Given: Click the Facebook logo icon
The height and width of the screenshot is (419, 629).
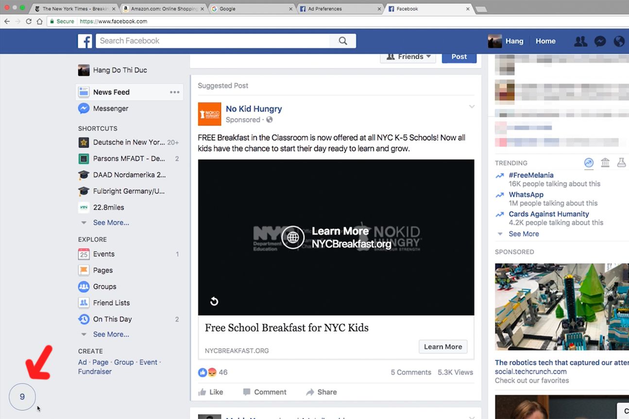Looking at the screenshot, I should (x=85, y=41).
